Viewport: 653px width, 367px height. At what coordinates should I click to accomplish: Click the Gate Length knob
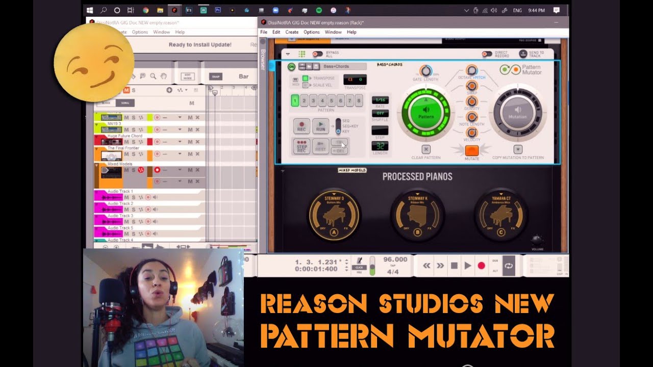tap(425, 71)
